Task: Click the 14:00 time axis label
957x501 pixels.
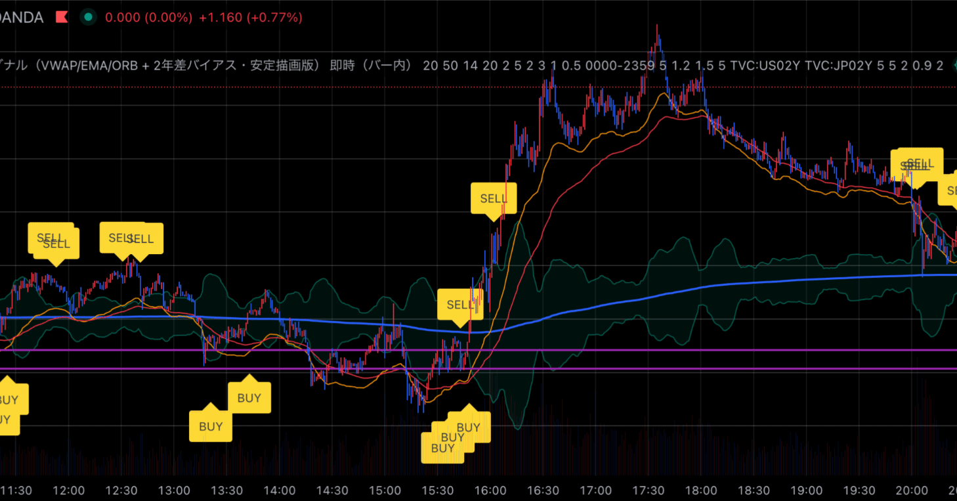Action: pos(280,490)
